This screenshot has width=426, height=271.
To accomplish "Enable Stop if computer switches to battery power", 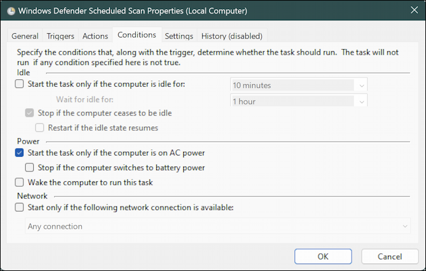I will tap(30, 168).
